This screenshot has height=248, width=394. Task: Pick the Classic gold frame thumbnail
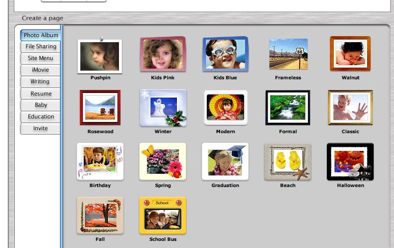click(350, 108)
